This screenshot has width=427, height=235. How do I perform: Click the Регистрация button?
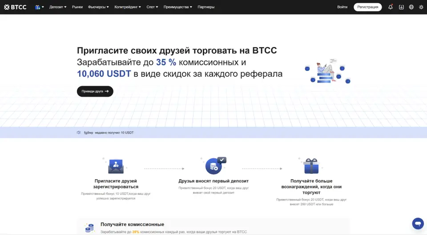coord(368,7)
